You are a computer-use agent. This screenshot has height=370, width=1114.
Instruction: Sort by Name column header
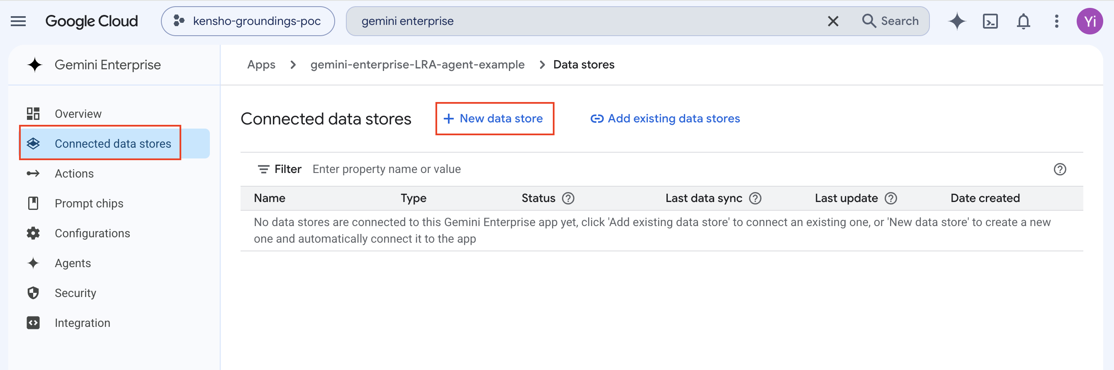[x=270, y=198]
